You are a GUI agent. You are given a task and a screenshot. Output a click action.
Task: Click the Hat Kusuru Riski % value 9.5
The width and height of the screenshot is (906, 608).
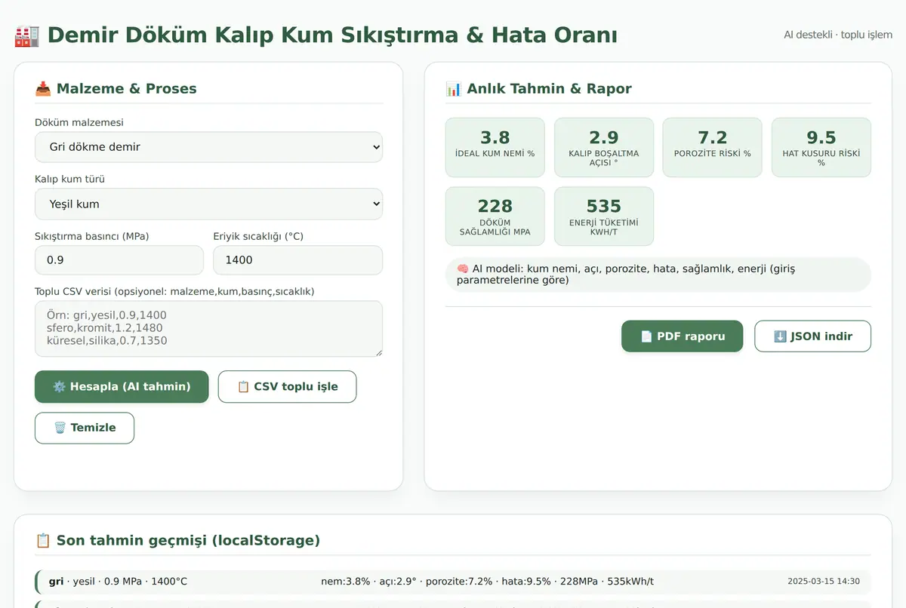pyautogui.click(x=821, y=137)
